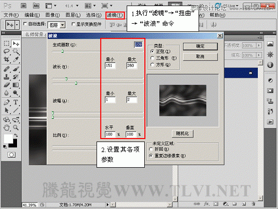This screenshot has width=278, height=209.
Task: Open the layer fill slider arrow
Action: (259, 55)
